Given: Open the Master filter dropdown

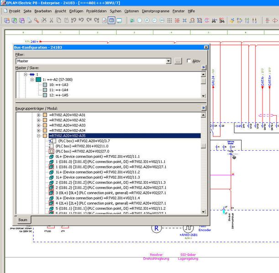Looking at the screenshot, I should (168, 61).
